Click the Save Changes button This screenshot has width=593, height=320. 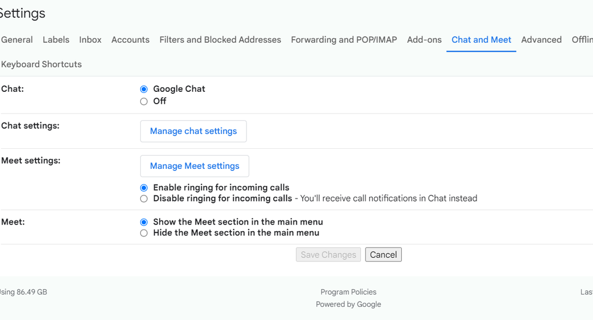[328, 255]
